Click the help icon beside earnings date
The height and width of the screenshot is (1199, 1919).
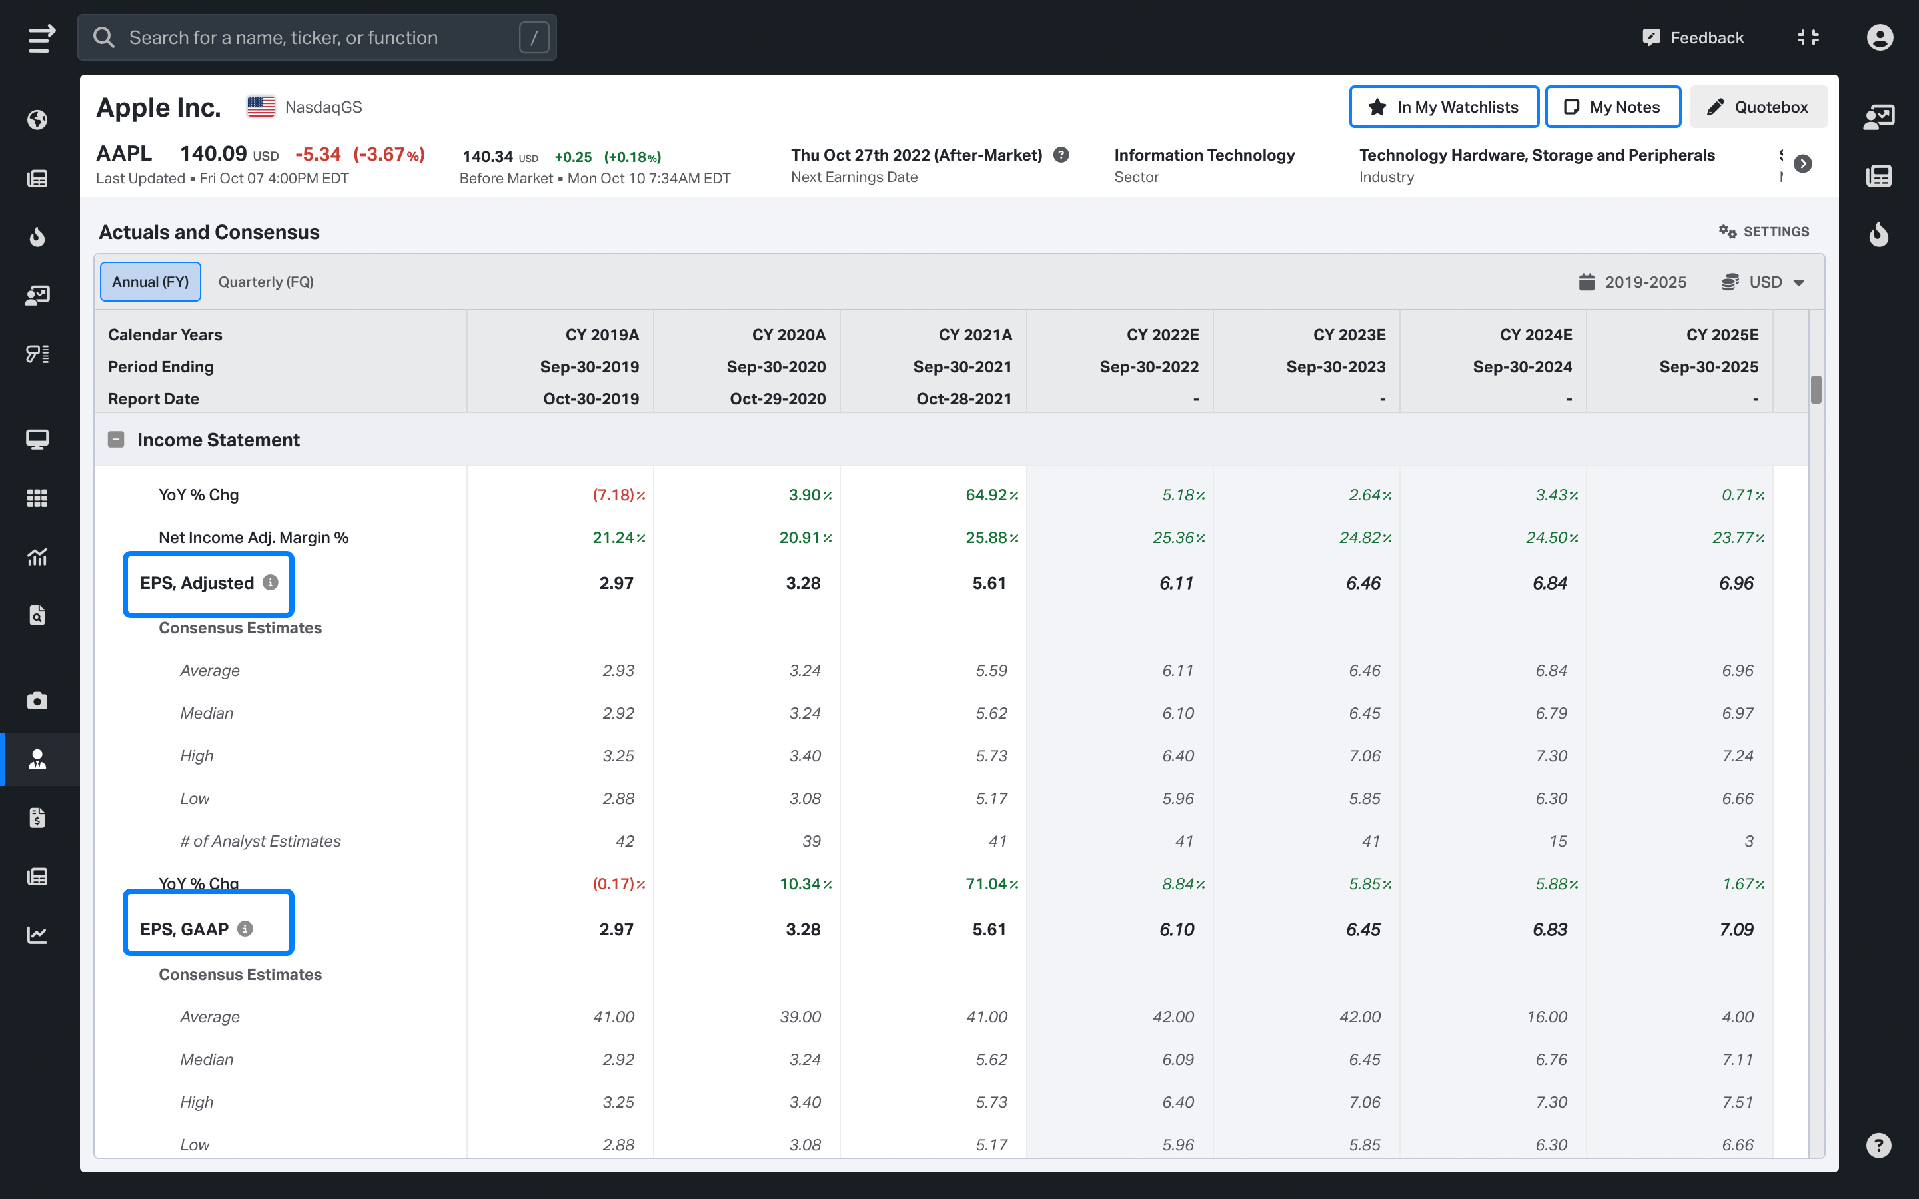pyautogui.click(x=1061, y=155)
